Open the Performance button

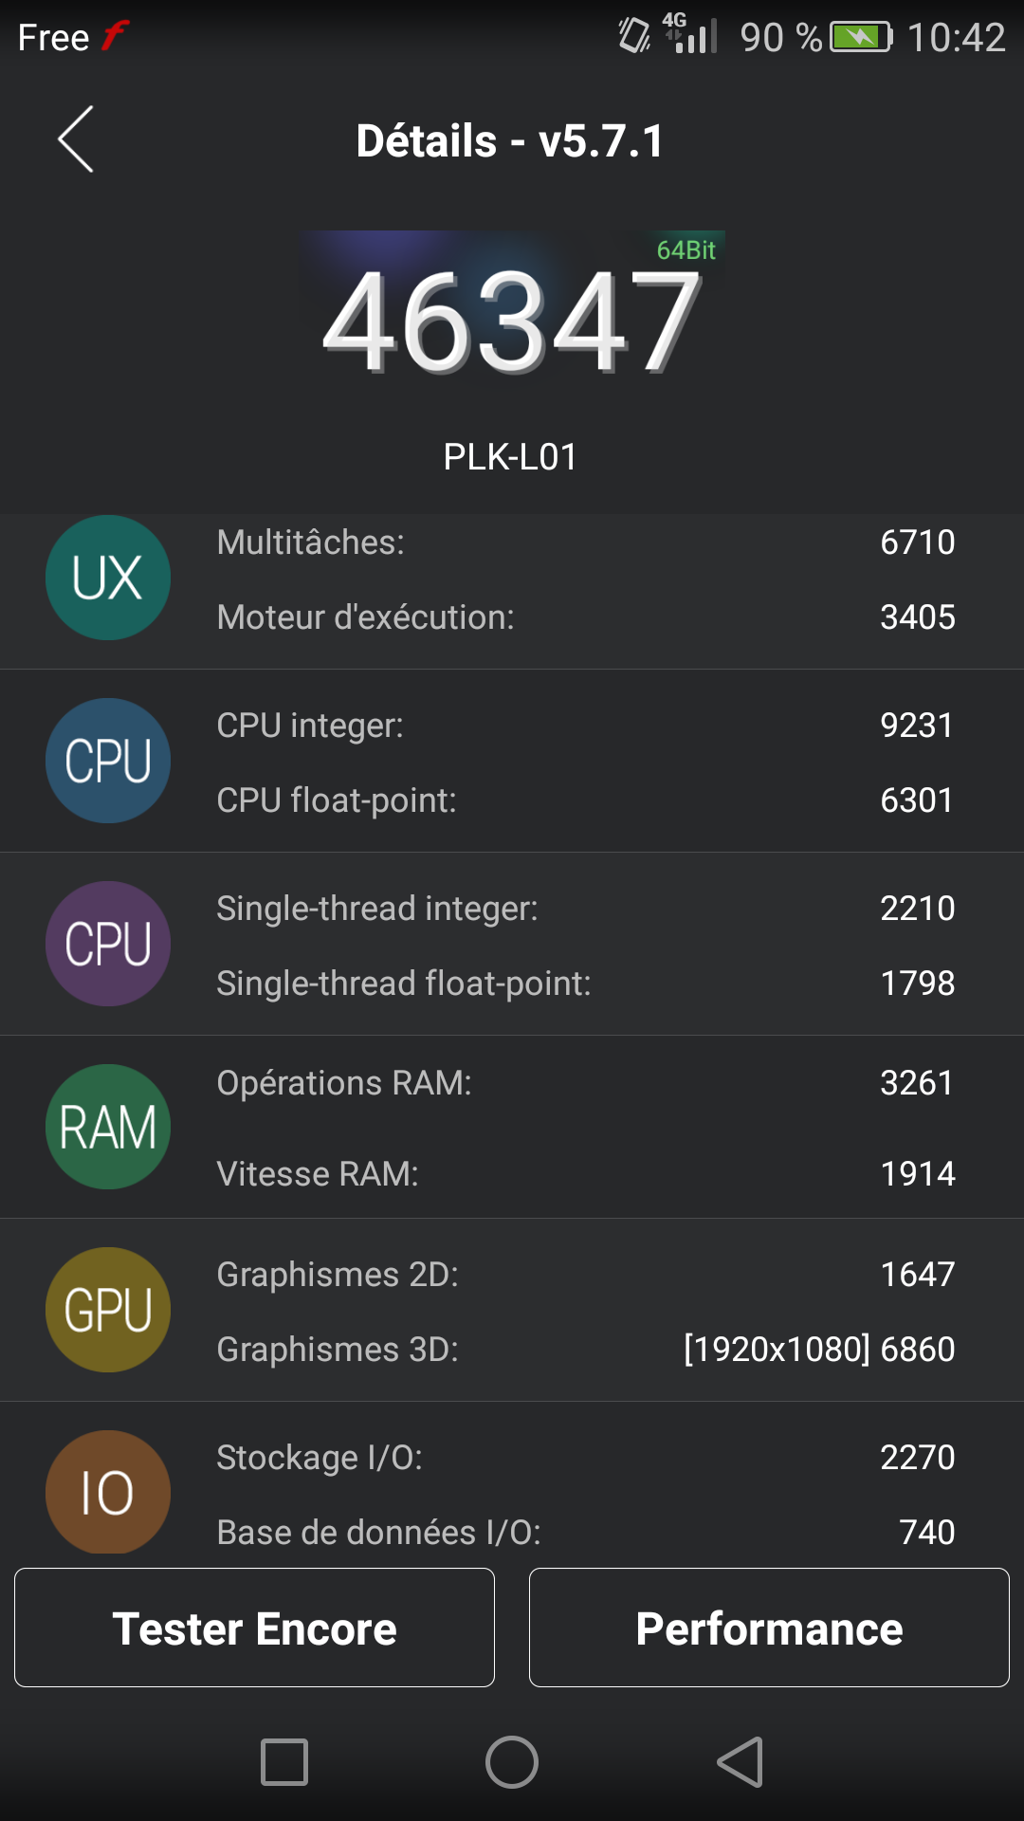tap(769, 1628)
